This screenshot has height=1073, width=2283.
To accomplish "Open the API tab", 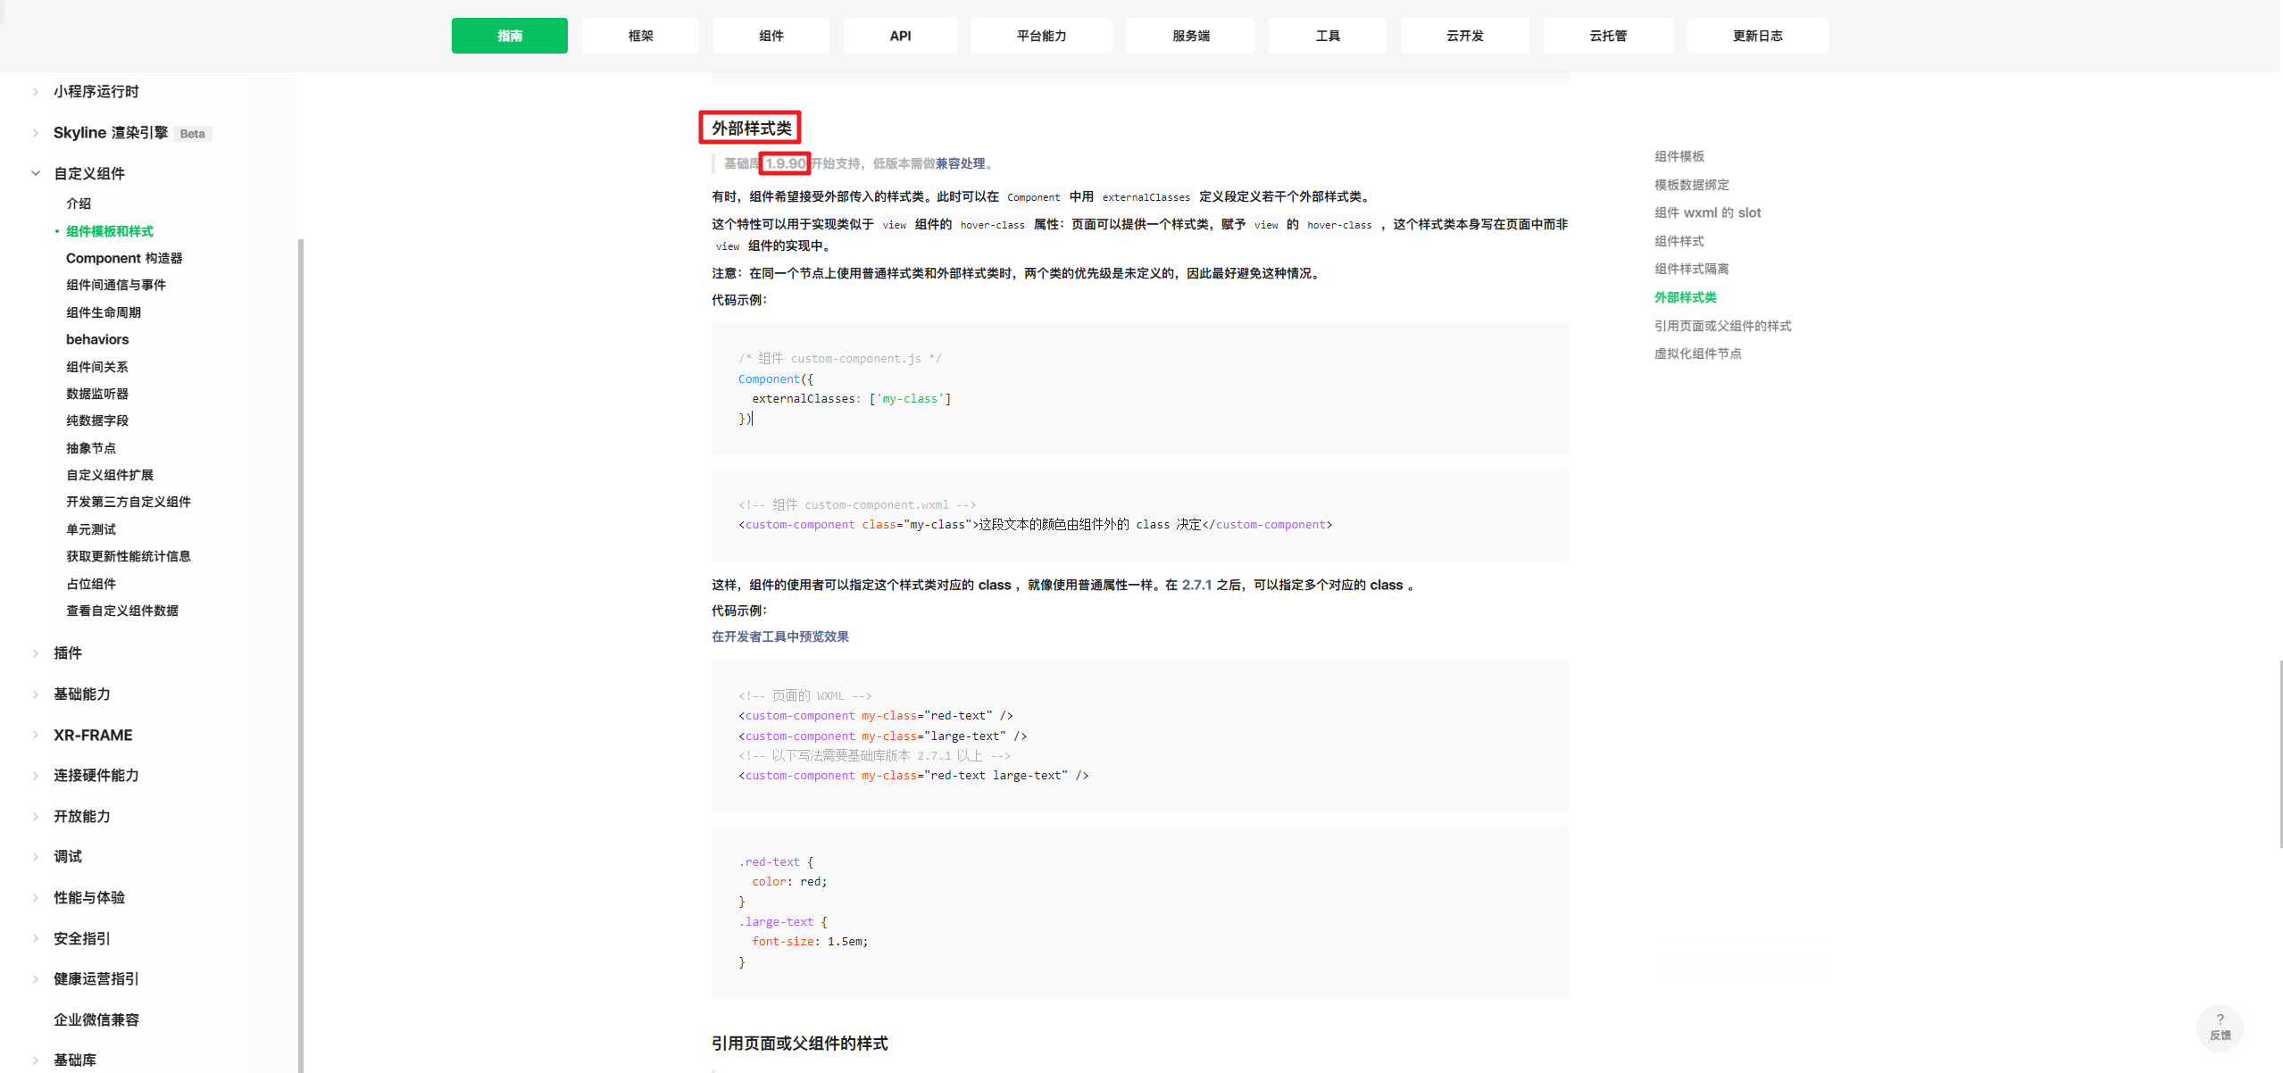I will click(x=900, y=35).
